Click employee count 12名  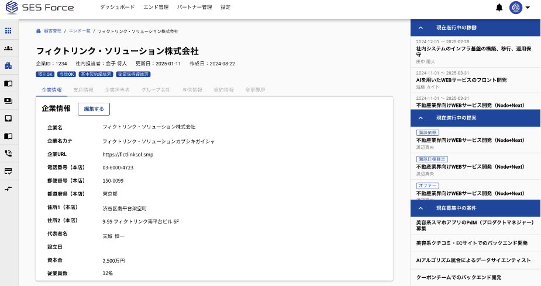(108, 273)
